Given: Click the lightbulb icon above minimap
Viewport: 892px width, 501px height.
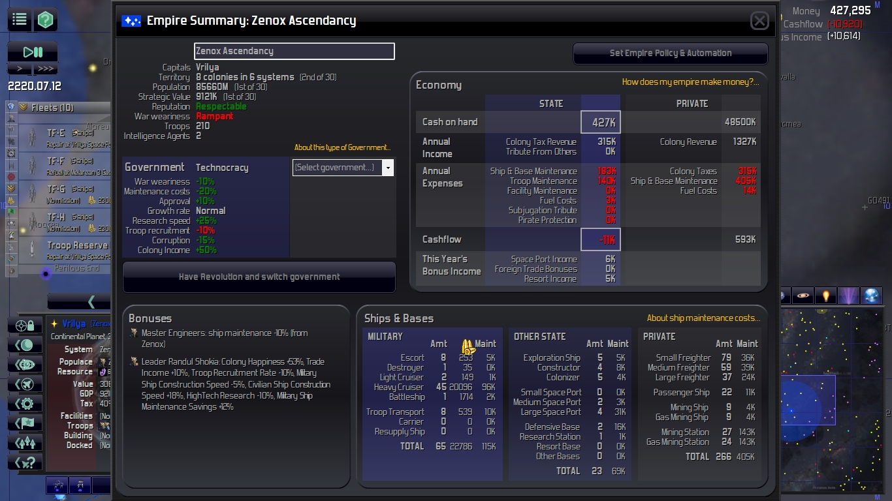Looking at the screenshot, I should 826,296.
